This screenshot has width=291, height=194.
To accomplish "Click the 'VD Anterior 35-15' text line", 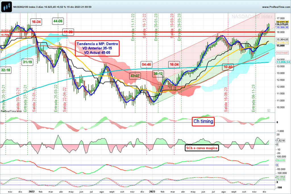I will [97, 48].
